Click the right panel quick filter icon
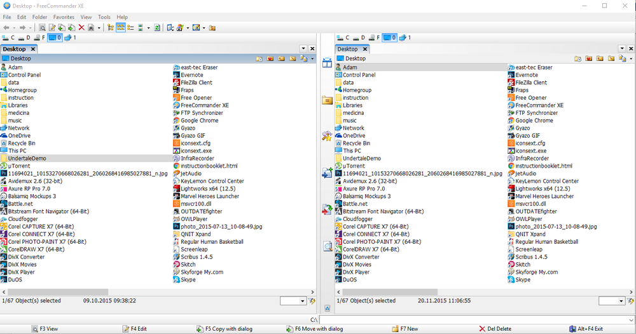This screenshot has width=636, height=334. click(x=630, y=301)
